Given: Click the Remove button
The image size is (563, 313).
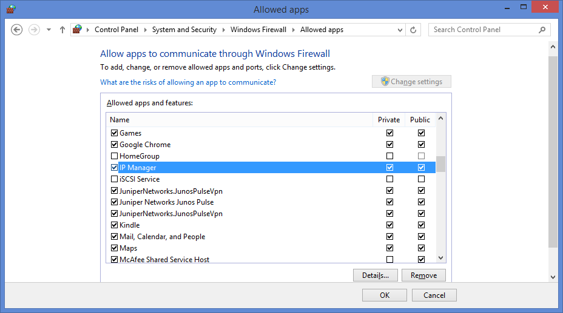Looking at the screenshot, I should click(423, 275).
